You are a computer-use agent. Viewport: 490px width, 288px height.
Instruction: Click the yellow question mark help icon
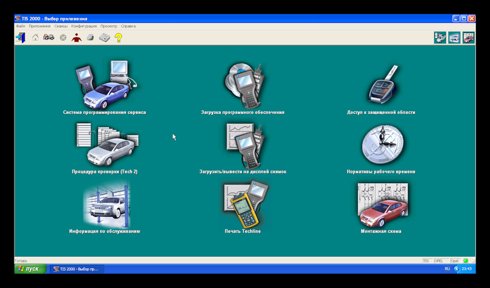click(118, 38)
